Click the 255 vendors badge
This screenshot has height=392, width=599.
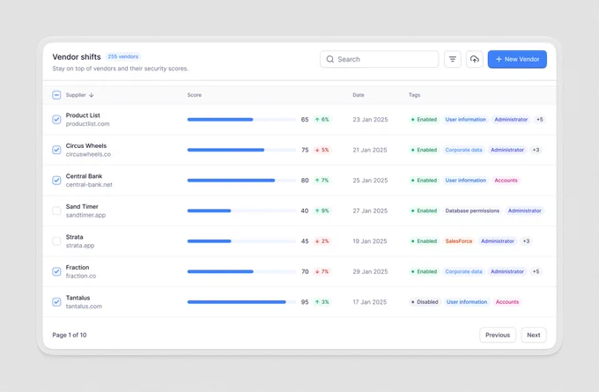coord(123,56)
